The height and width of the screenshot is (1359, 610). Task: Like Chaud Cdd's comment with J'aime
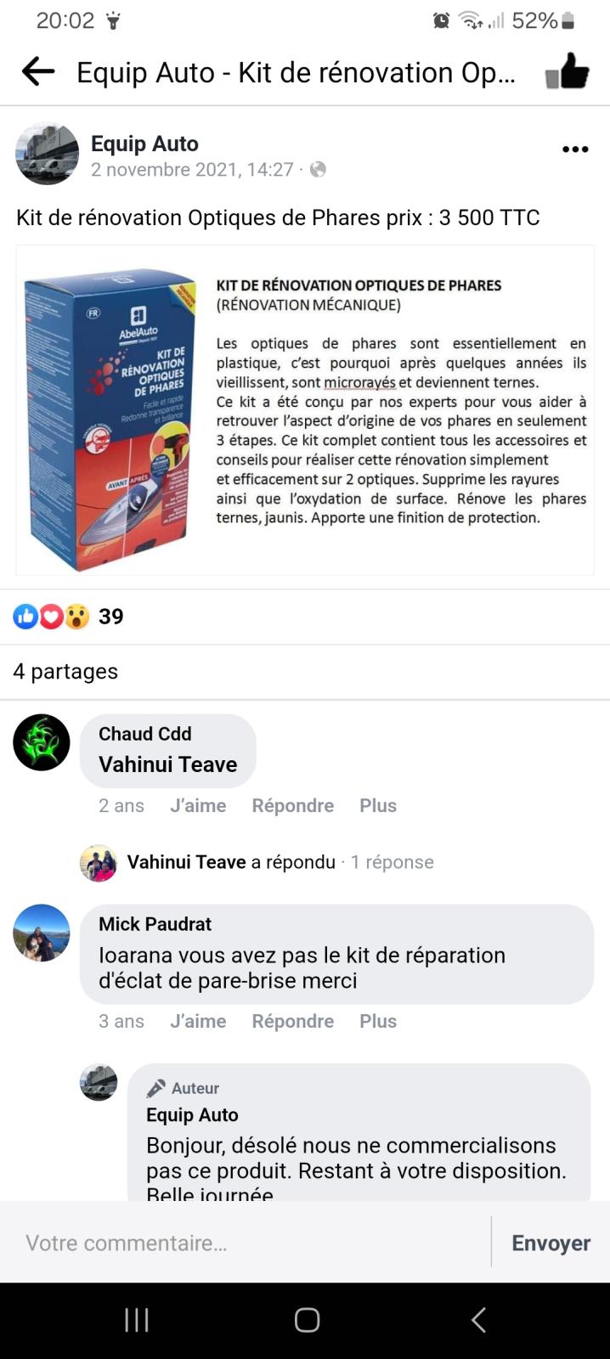198,805
